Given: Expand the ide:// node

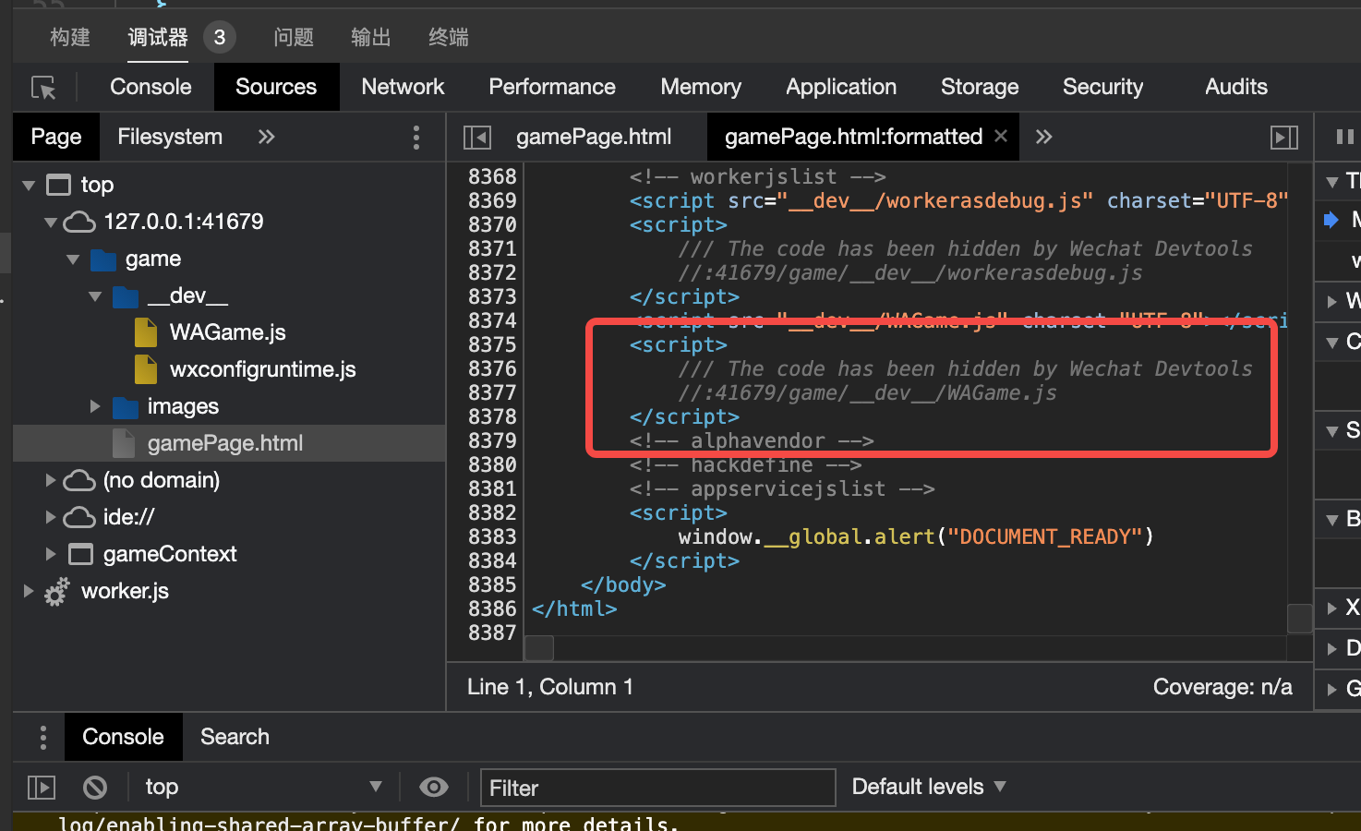Looking at the screenshot, I should click(51, 517).
